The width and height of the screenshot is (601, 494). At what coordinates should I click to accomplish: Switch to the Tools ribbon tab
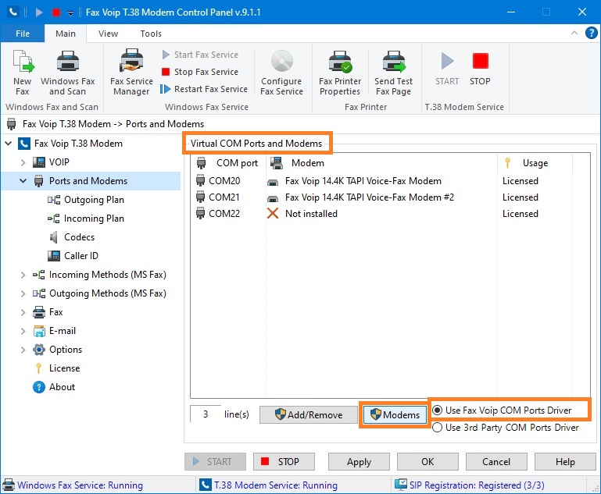point(151,34)
